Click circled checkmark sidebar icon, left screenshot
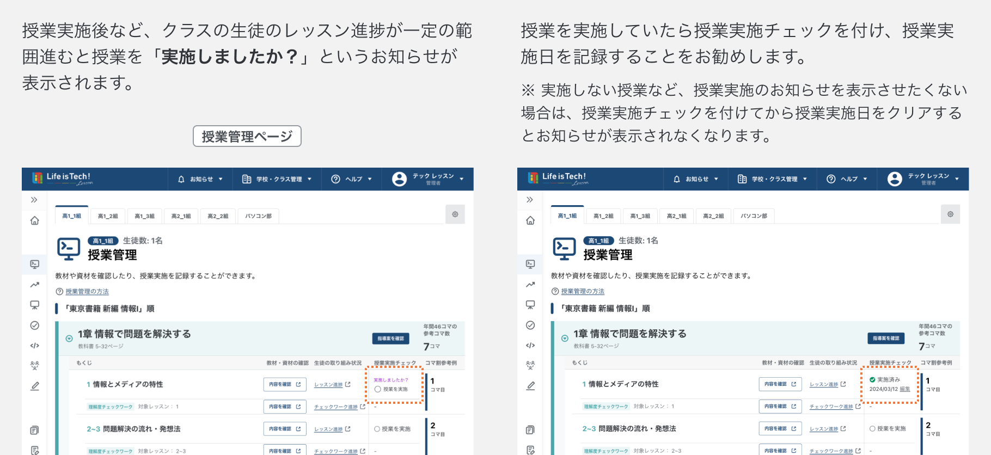The width and height of the screenshot is (991, 455). click(34, 325)
